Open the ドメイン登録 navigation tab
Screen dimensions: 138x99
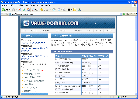(x=77, y=31)
